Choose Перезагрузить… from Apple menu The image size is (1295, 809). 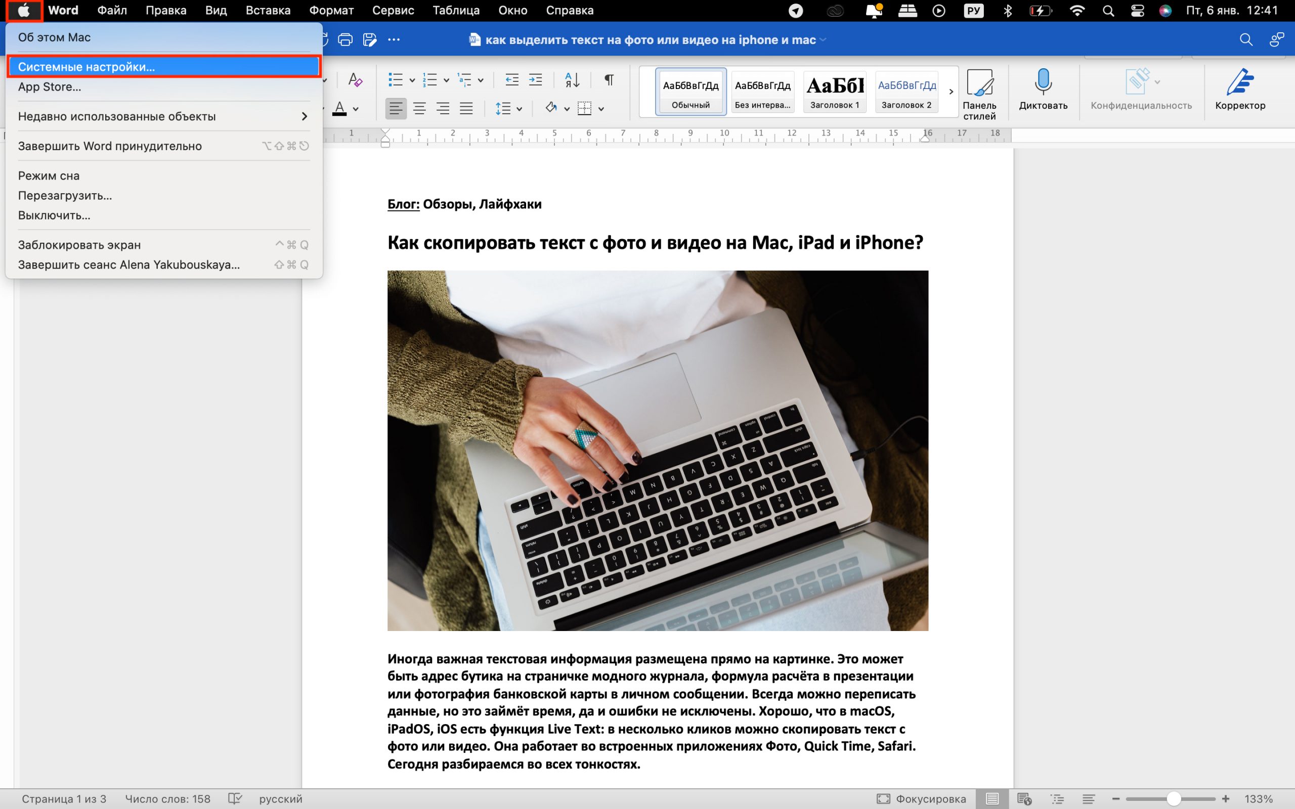coord(164,195)
